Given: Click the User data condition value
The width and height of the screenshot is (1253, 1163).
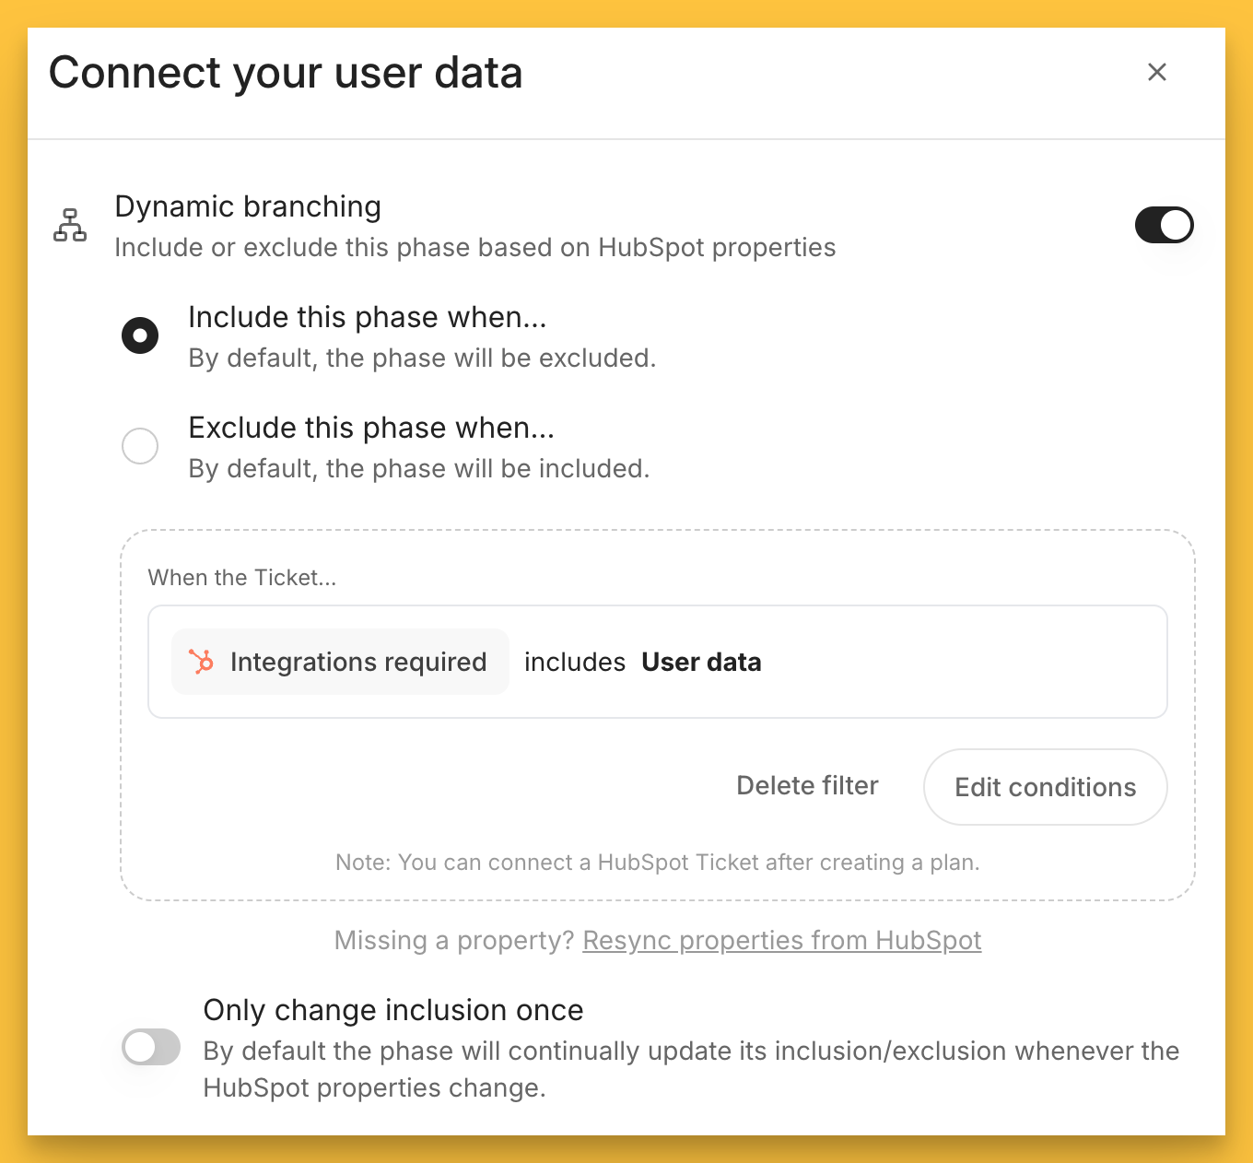Looking at the screenshot, I should pyautogui.click(x=701, y=662).
